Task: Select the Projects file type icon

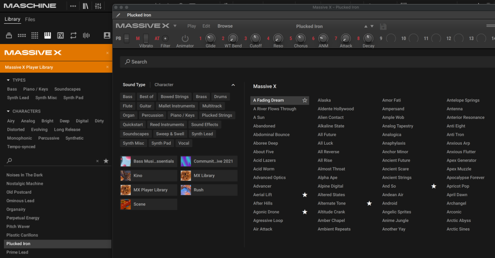Action: (9, 36)
